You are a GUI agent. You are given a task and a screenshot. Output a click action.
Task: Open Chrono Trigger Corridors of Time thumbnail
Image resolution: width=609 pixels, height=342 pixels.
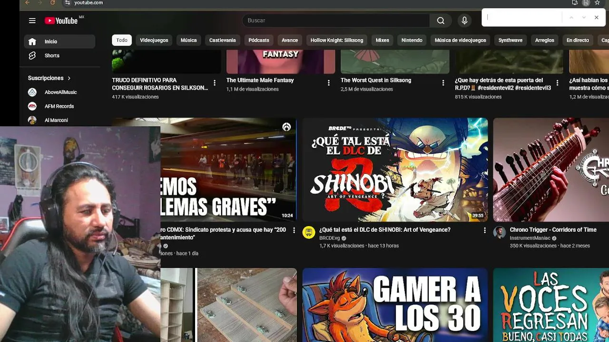pyautogui.click(x=551, y=170)
